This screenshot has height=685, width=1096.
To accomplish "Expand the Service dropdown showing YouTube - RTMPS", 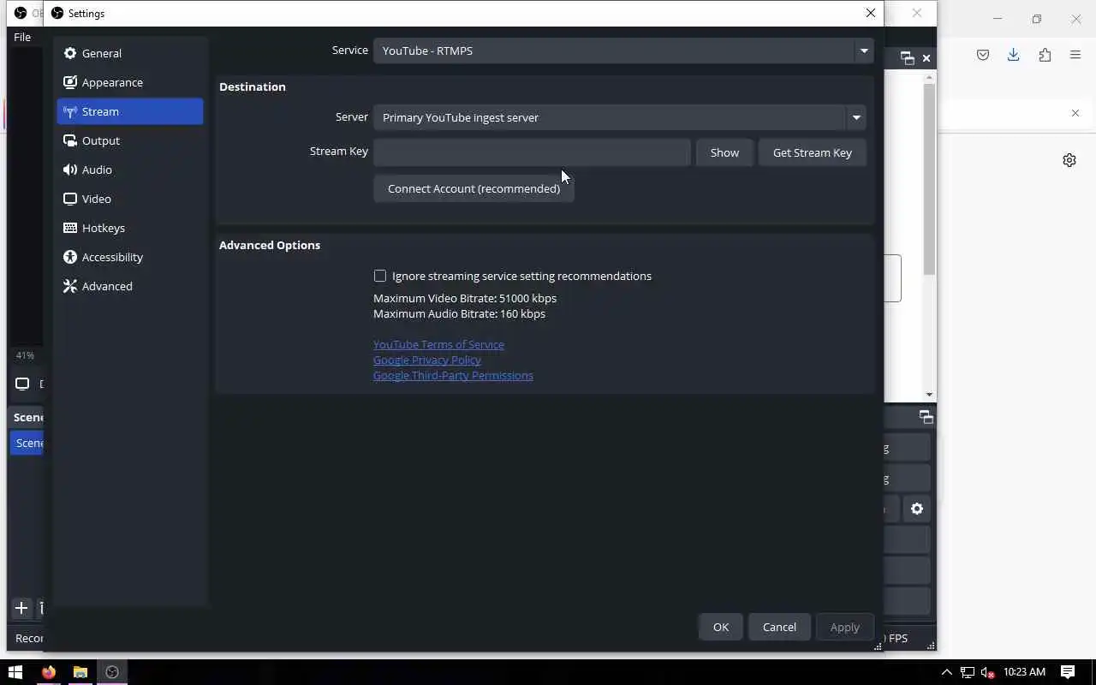I will pos(623,51).
